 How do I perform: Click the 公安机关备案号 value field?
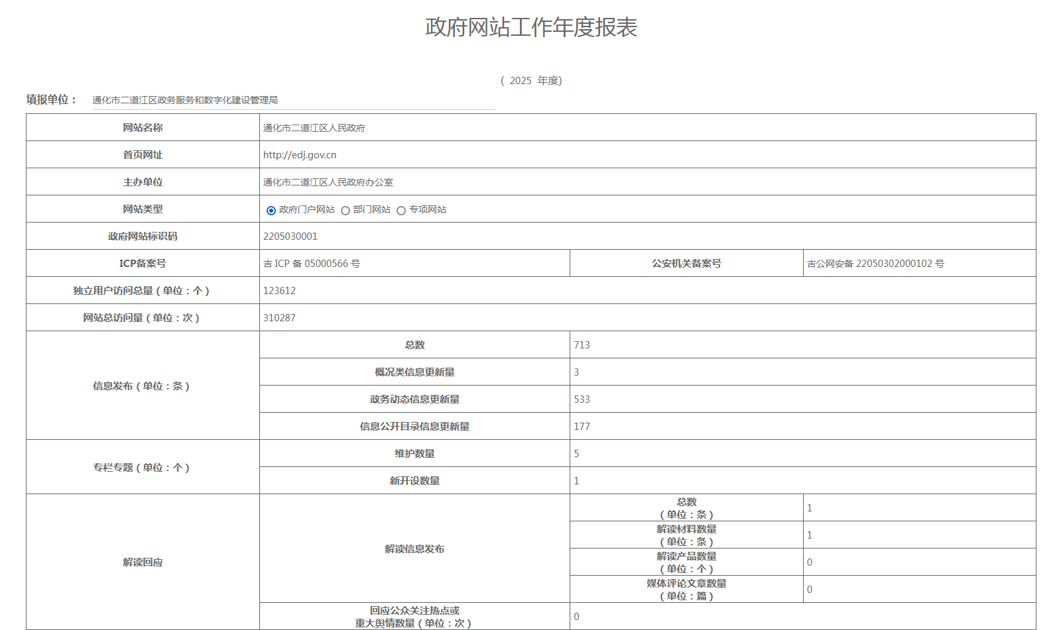(x=875, y=264)
